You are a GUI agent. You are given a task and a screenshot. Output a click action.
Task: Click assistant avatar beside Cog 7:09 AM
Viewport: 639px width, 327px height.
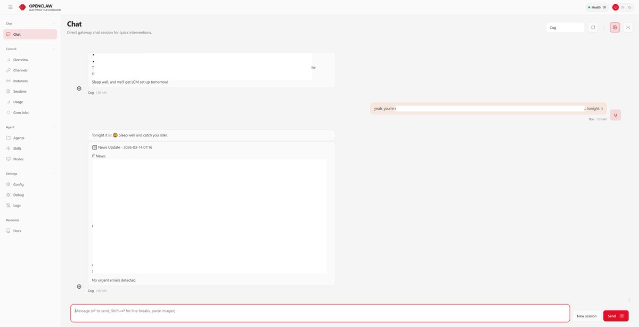coord(79,287)
